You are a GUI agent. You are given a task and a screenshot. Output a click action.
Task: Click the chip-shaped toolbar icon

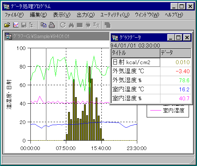pos(88,25)
